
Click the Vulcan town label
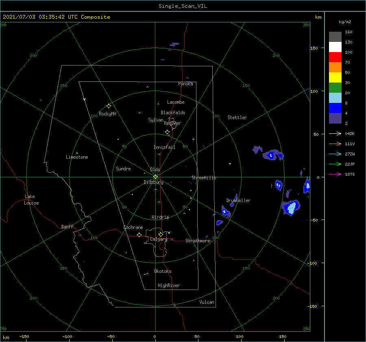click(x=207, y=302)
